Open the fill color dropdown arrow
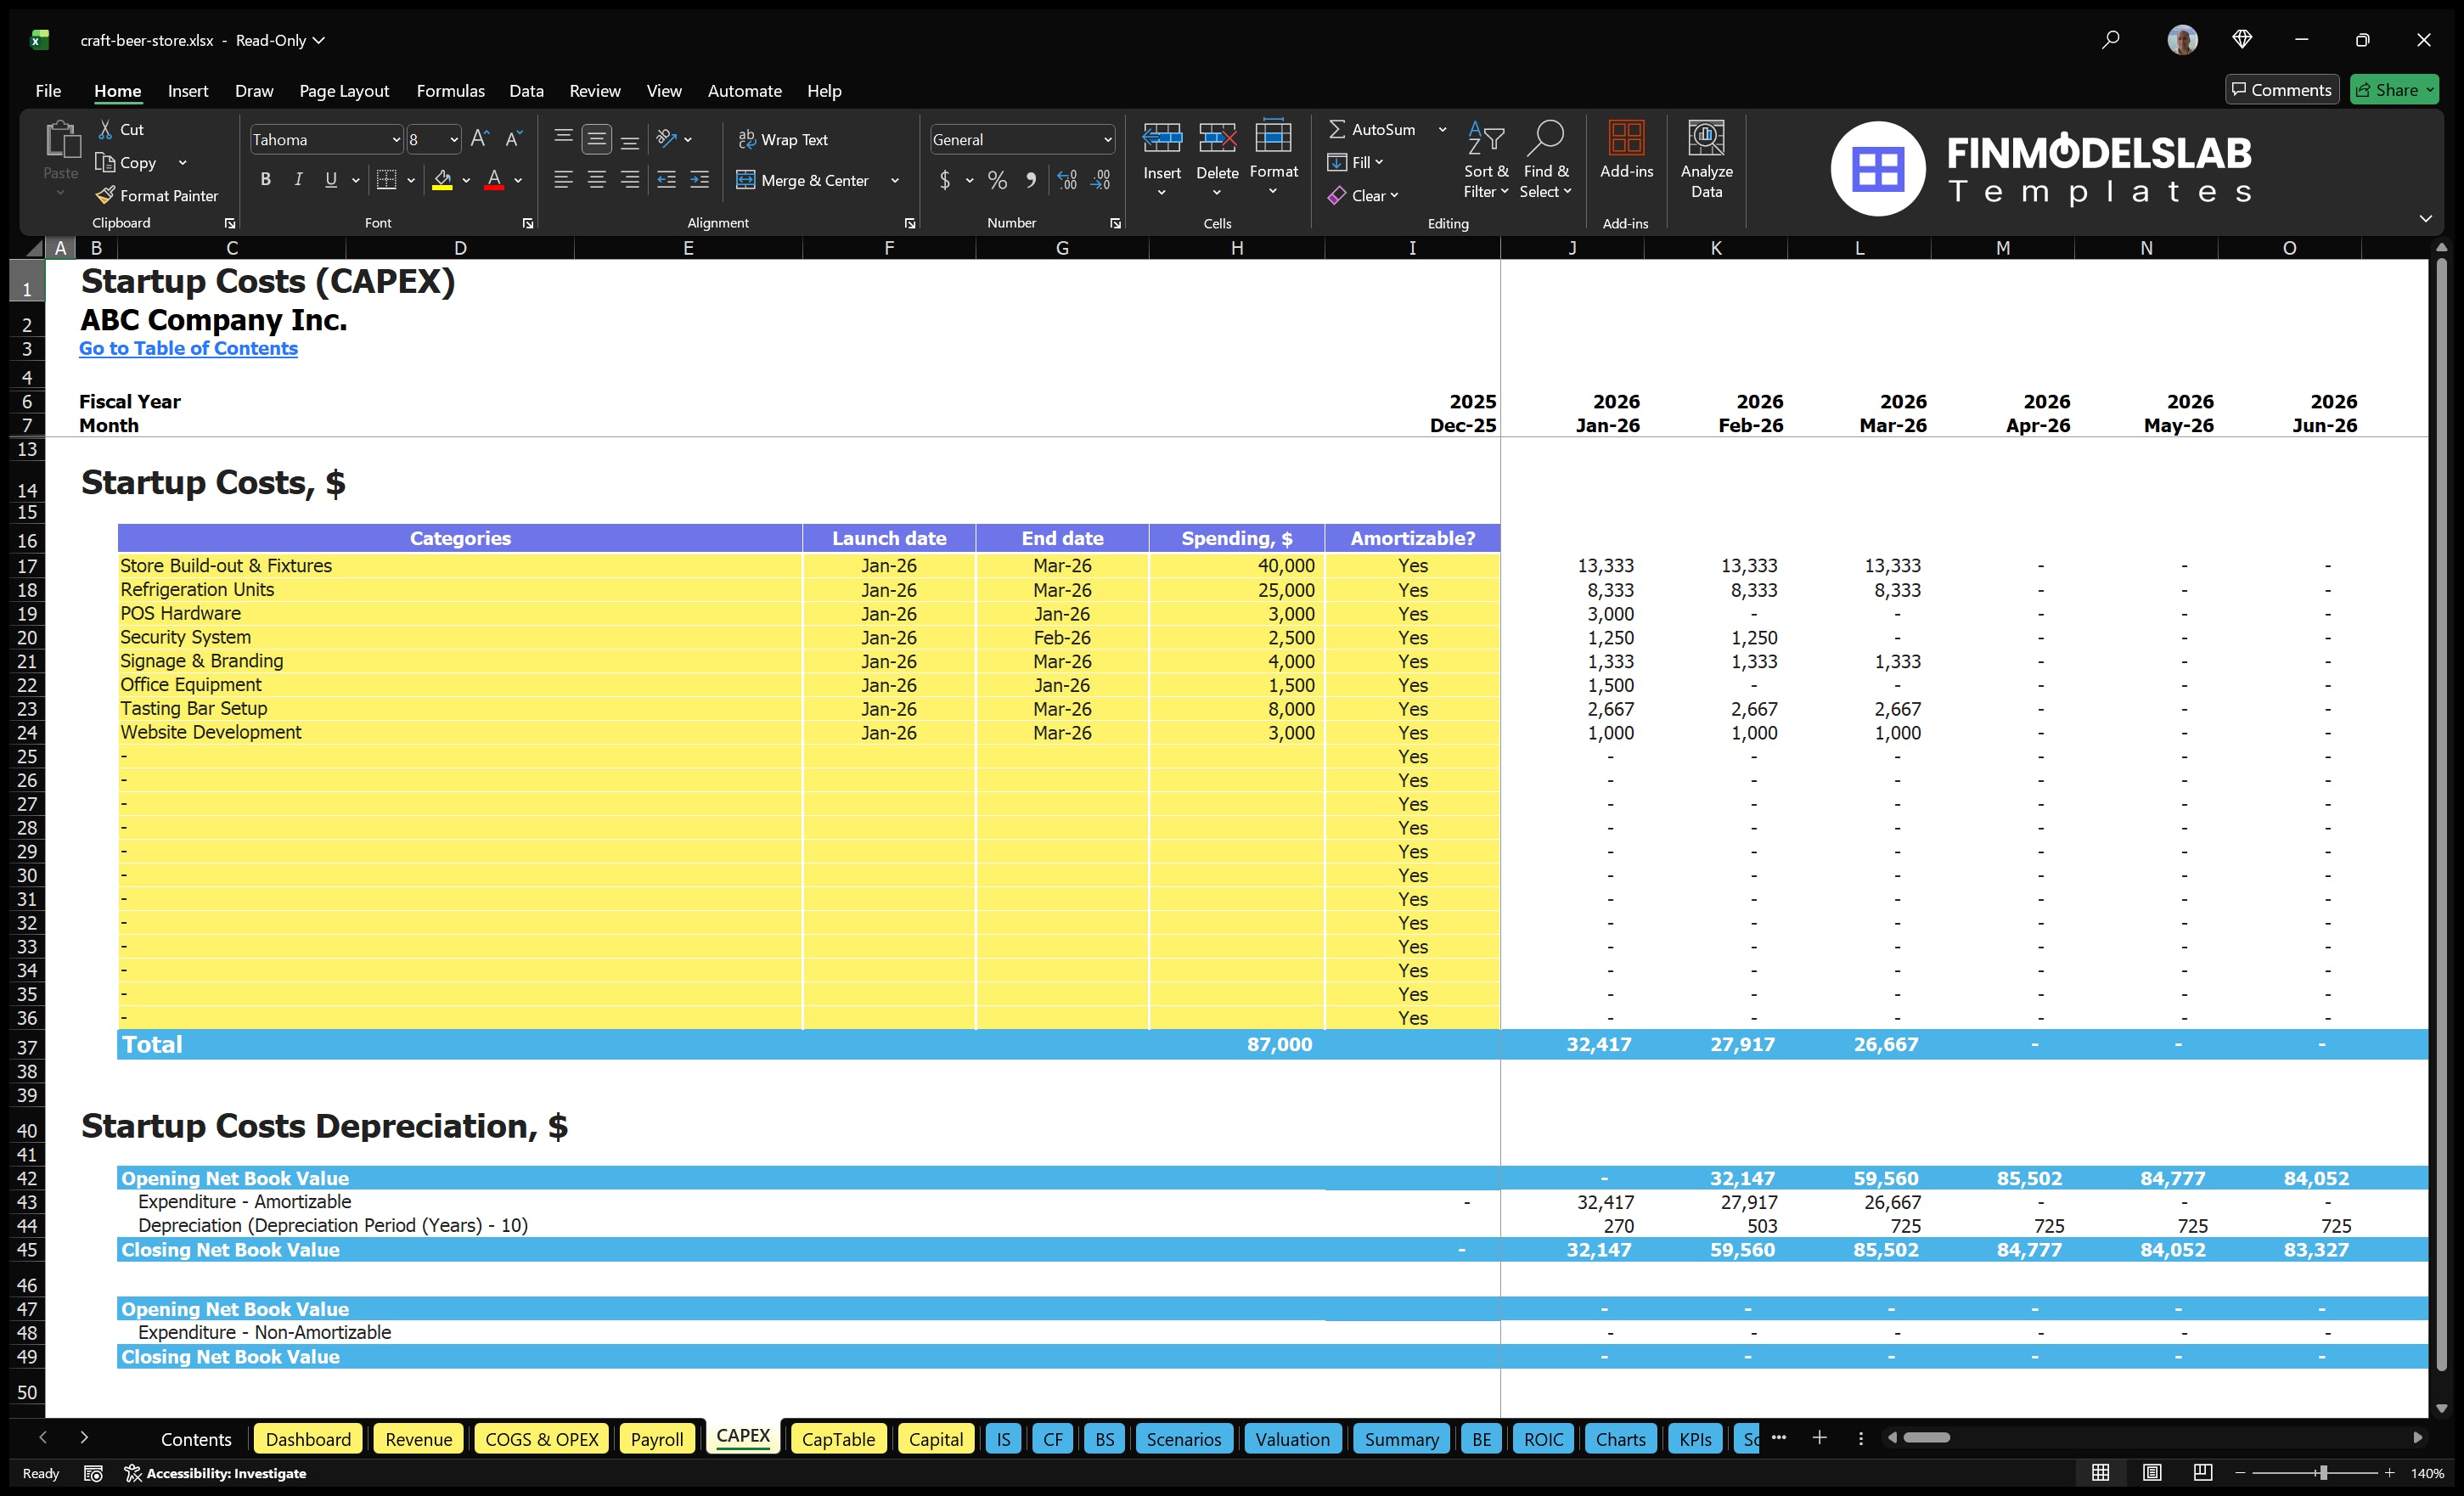This screenshot has width=2464, height=1496. [x=466, y=181]
